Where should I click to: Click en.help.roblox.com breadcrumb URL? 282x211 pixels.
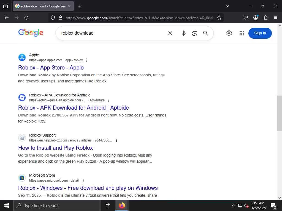70,140
